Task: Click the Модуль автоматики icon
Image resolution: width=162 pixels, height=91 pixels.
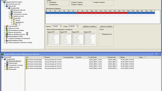Action: coord(7,32)
